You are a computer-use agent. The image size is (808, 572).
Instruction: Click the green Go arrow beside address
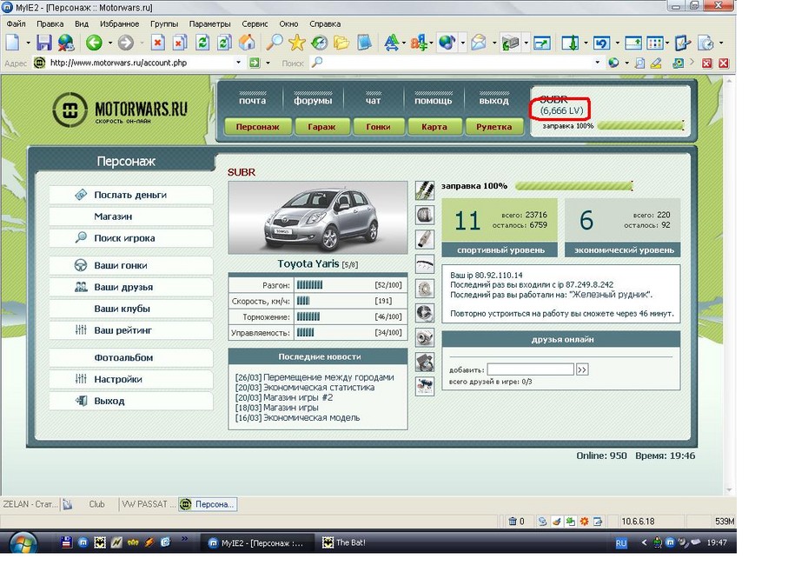click(x=255, y=63)
